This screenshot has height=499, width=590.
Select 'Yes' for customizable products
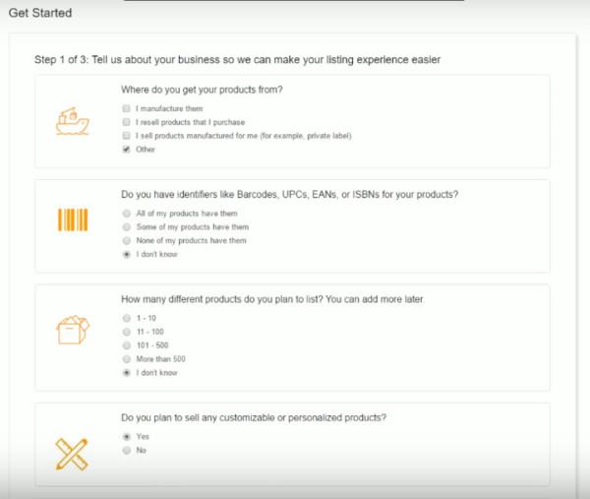[x=127, y=437]
